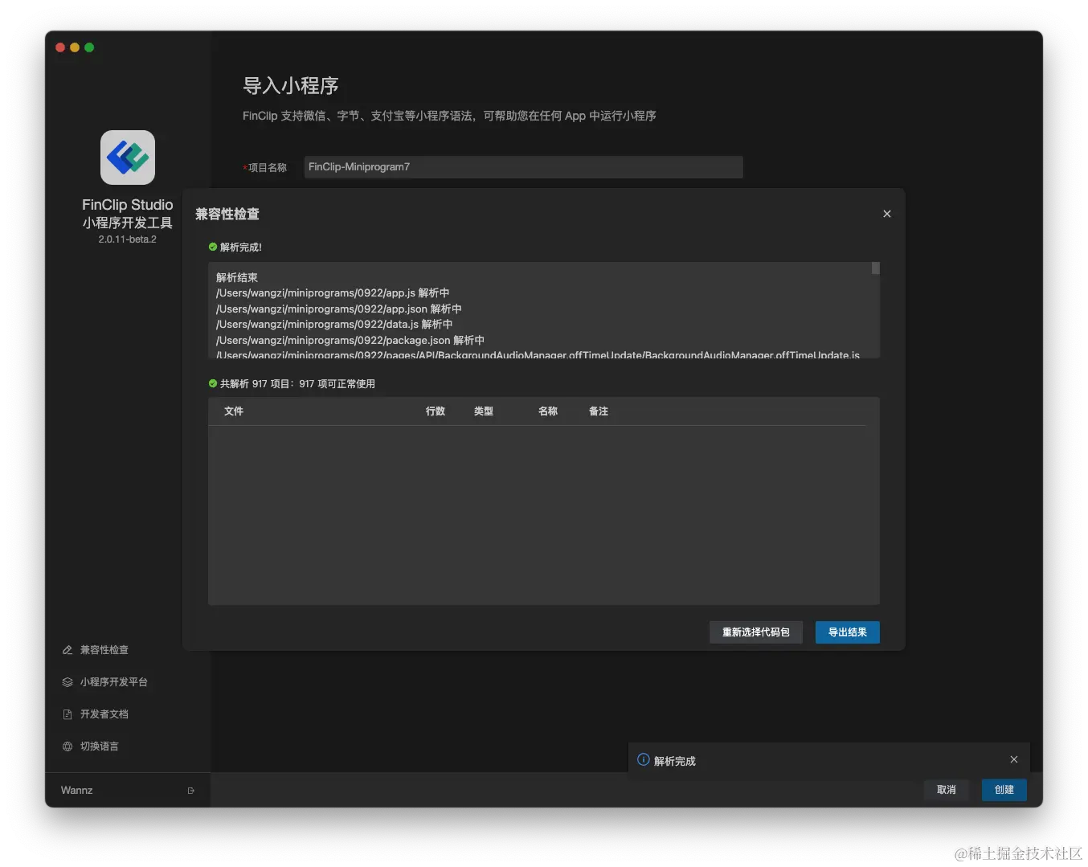Click the 导入小程序 heading
The height and width of the screenshot is (867, 1088).
[x=291, y=86]
